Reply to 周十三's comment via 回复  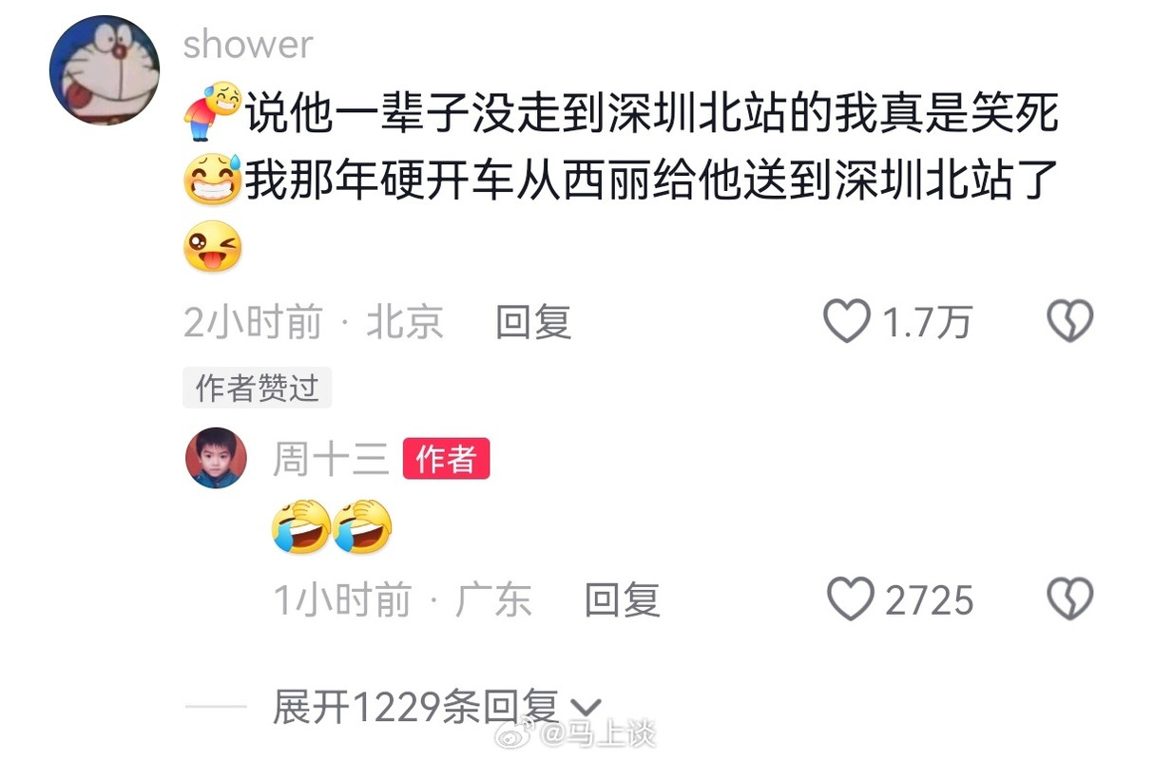point(622,600)
